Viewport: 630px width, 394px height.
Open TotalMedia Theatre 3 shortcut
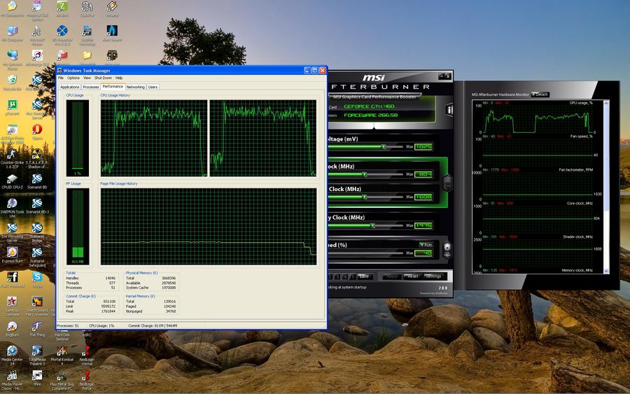point(37,355)
